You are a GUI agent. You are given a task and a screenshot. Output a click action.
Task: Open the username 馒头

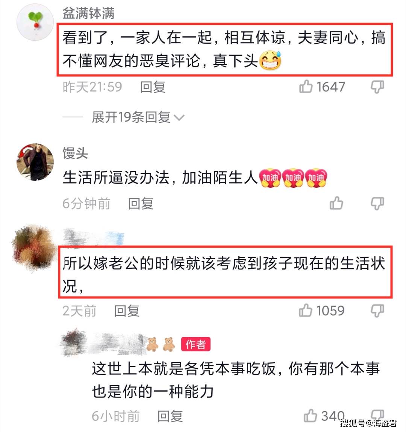pos(75,153)
